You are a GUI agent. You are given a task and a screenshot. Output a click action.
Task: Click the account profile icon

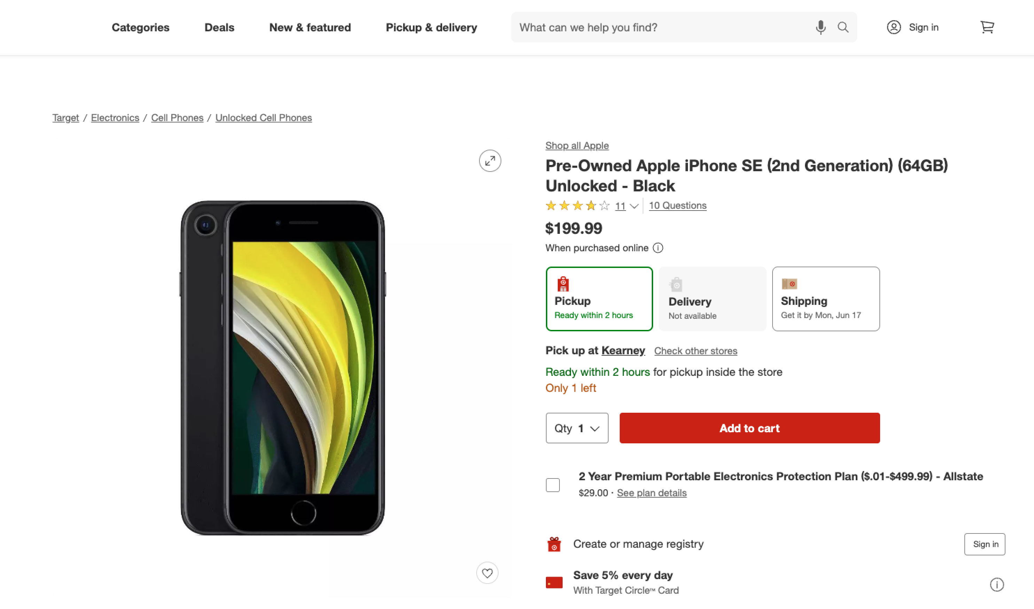pyautogui.click(x=894, y=27)
